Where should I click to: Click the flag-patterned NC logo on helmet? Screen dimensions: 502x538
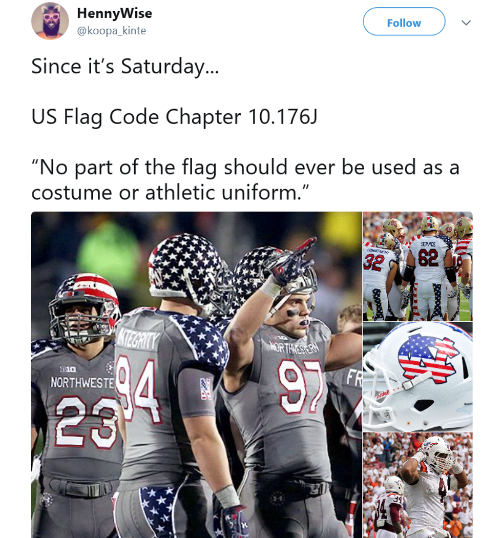point(429,359)
